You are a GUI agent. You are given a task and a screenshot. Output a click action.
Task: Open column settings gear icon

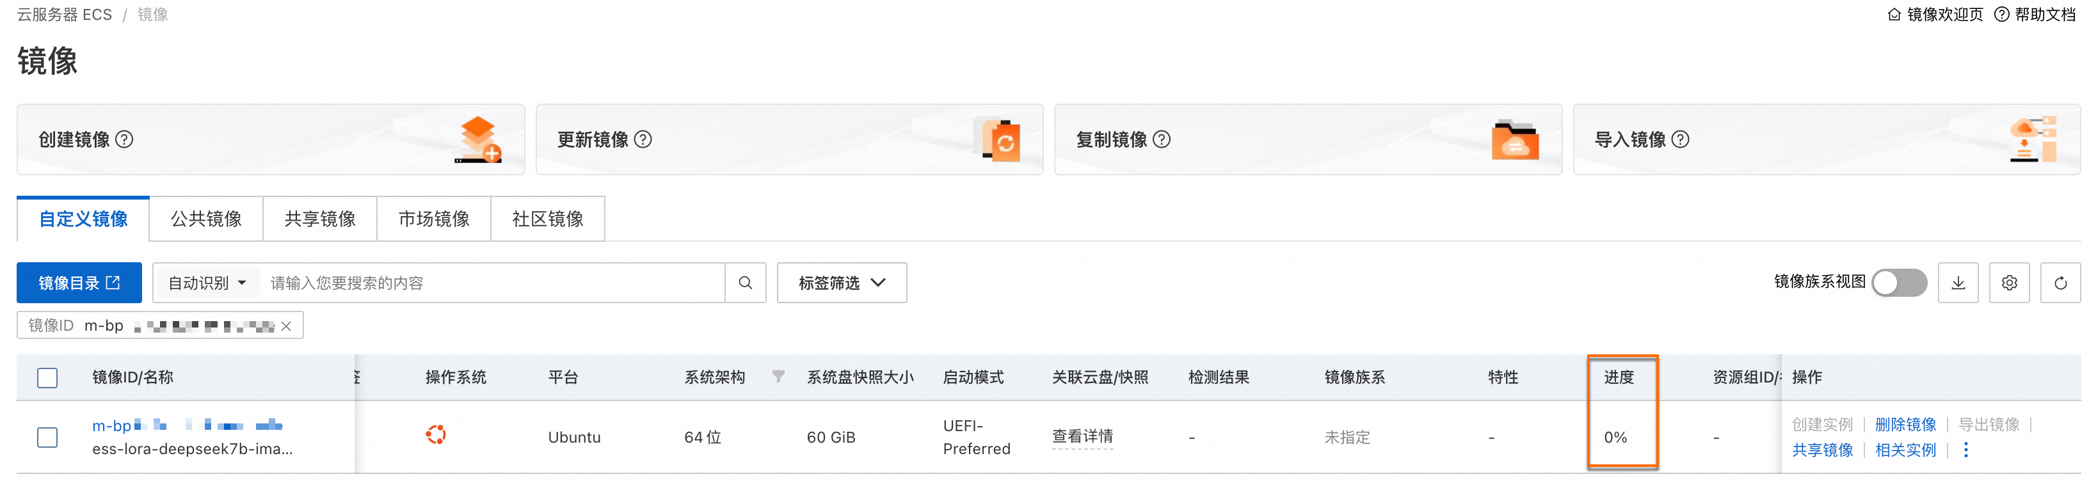tap(2009, 283)
